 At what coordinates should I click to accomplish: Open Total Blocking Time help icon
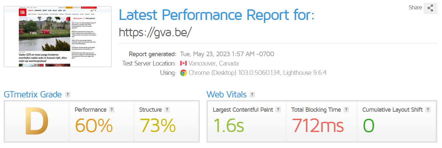(346, 110)
